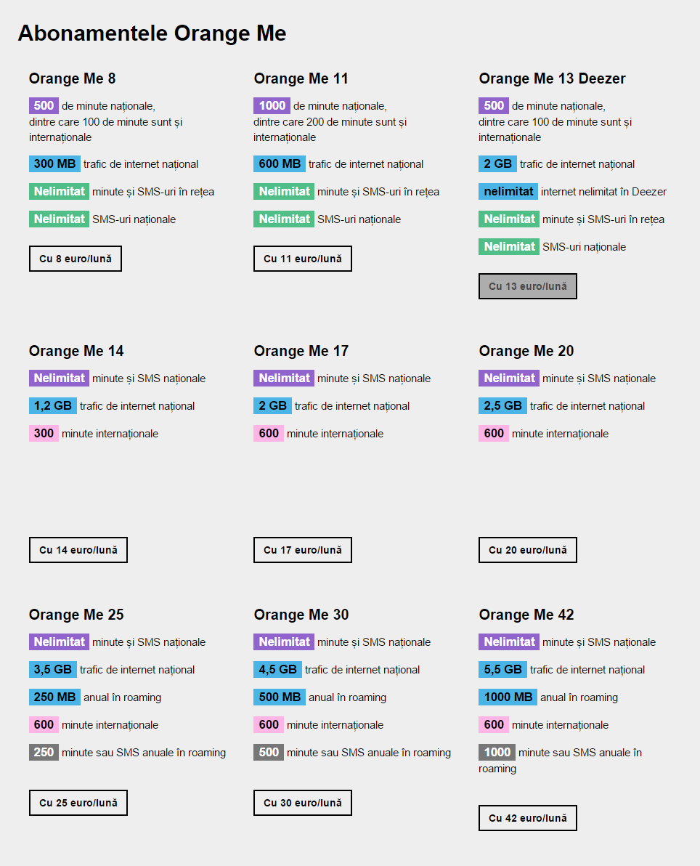Click the gray "250" roaming minutes badge
The width and height of the screenshot is (700, 866).
coord(44,753)
